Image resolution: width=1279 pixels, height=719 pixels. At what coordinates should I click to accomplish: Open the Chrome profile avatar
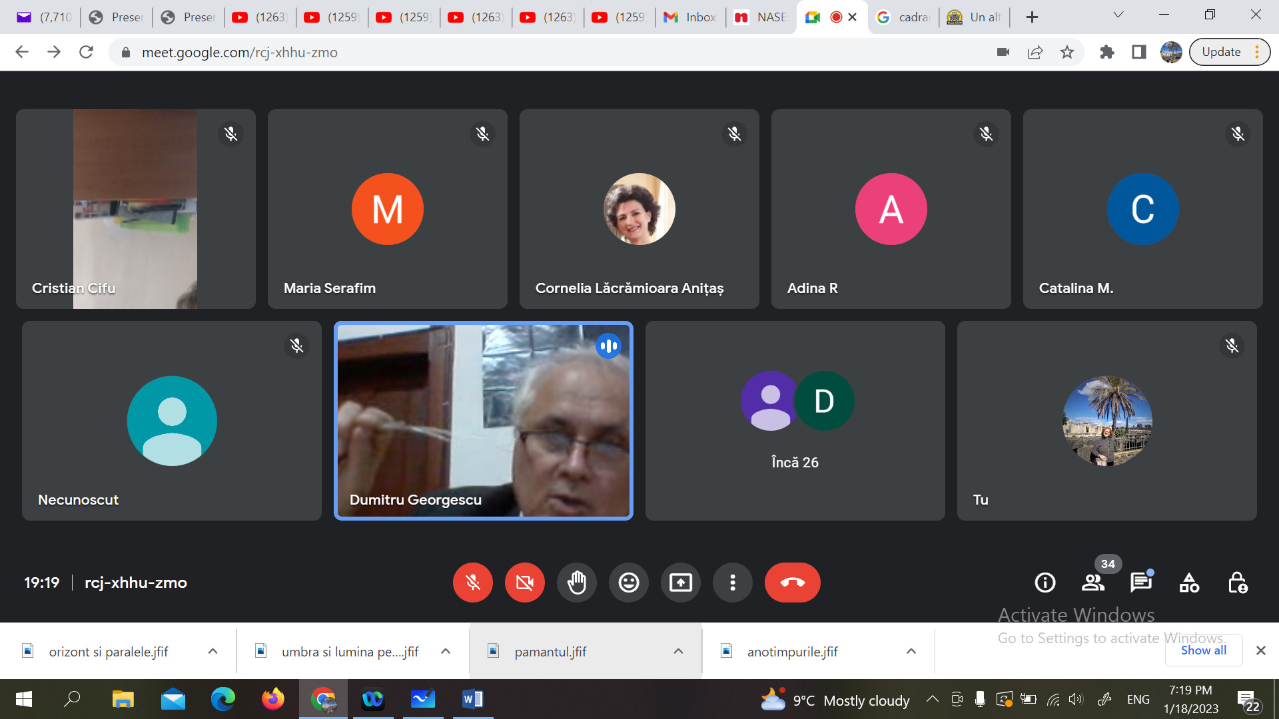click(x=1171, y=52)
